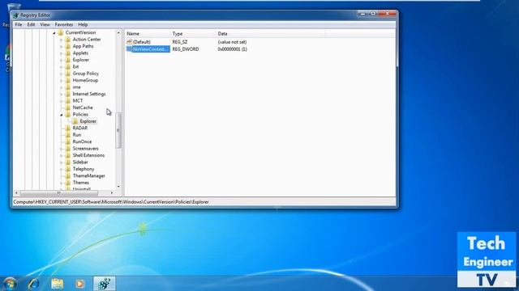519x291 pixels.
Task: Click the (value not set) data cell
Action: click(233, 42)
